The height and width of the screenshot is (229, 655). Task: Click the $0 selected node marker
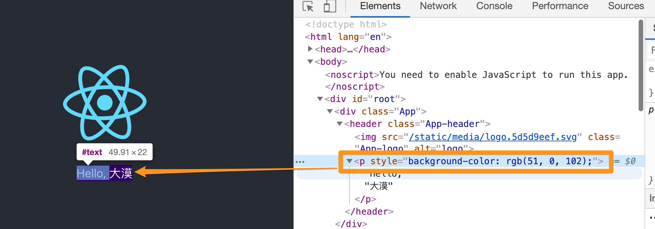click(x=630, y=161)
